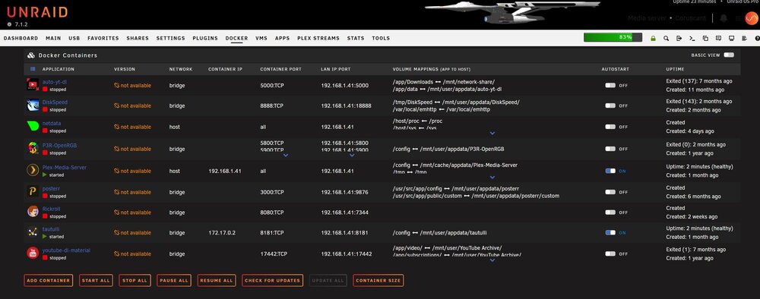Open the system log document icon
The image size is (760, 299).
pyautogui.click(x=745, y=38)
